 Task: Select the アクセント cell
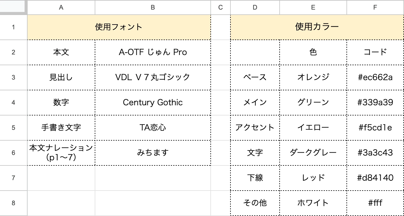point(255,128)
